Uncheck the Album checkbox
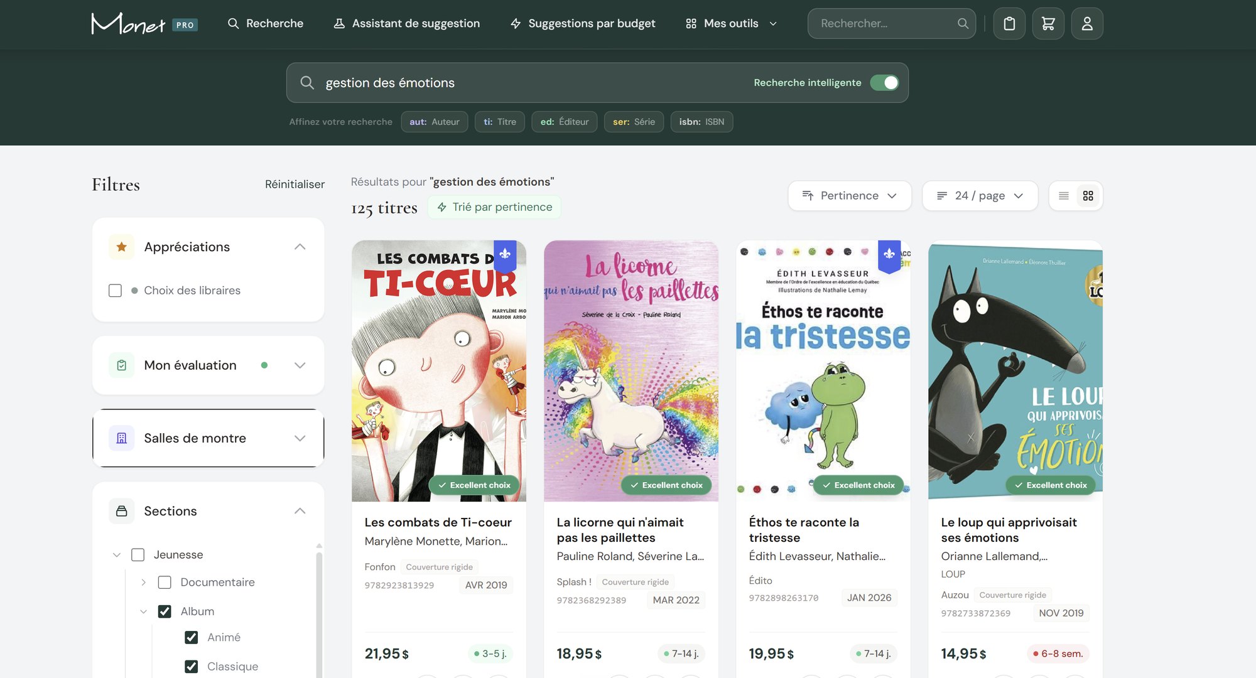Viewport: 1256px width, 678px height. [165, 611]
